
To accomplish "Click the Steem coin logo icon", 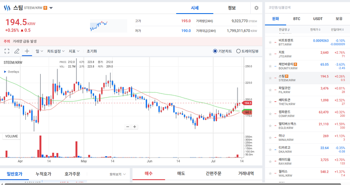I will pos(7,8).
